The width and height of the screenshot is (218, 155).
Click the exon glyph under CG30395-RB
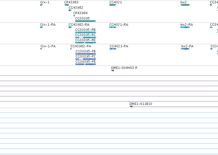coord(86,32)
